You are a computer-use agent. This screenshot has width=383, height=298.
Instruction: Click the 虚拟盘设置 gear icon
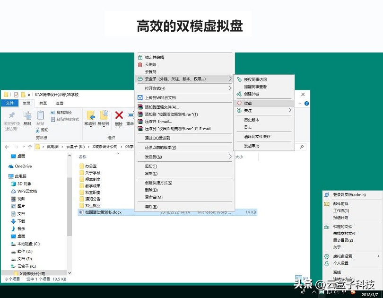[x=326, y=256]
